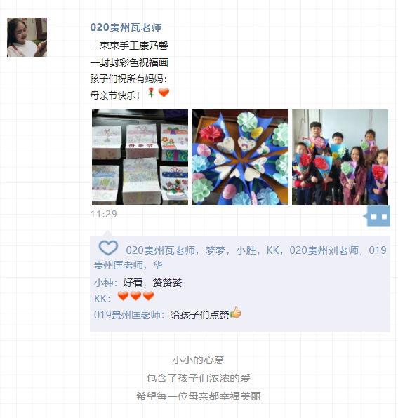This screenshot has width=398, height=418.
Task: Open the poster's profile avatar photo
Action: click(27, 37)
